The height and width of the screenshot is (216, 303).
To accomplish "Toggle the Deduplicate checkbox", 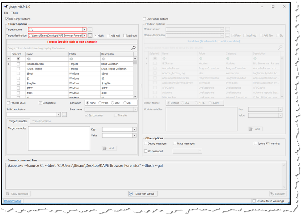I will 41,103.
